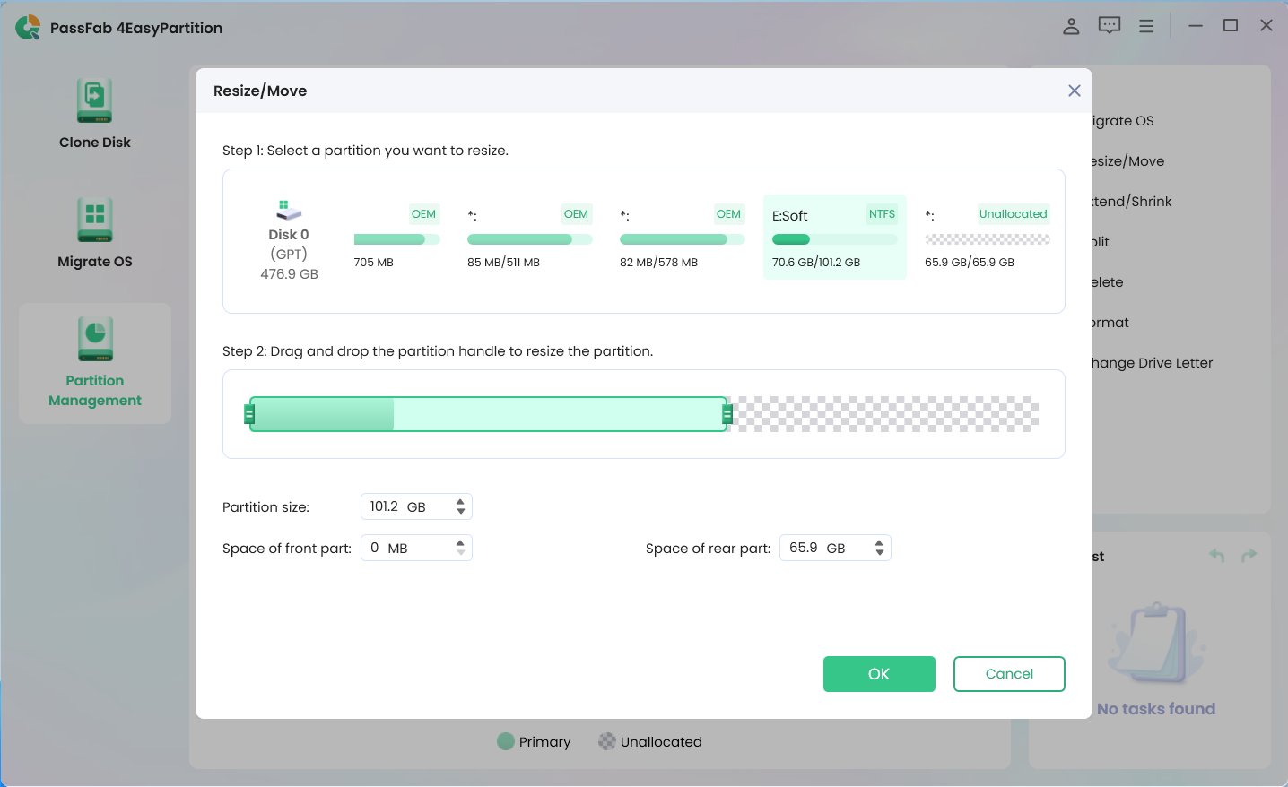Increase Partition size with the up arrow

(x=462, y=501)
